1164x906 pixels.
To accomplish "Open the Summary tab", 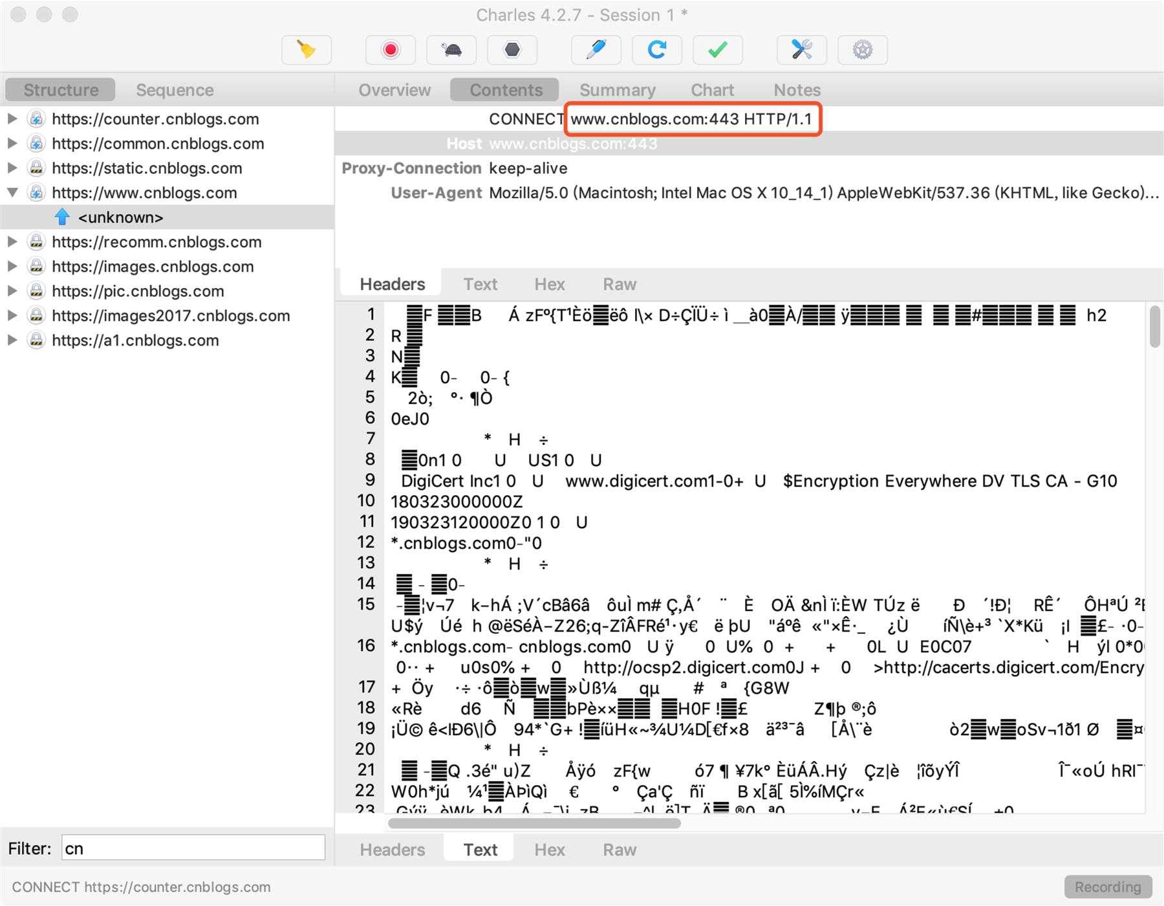I will [617, 90].
